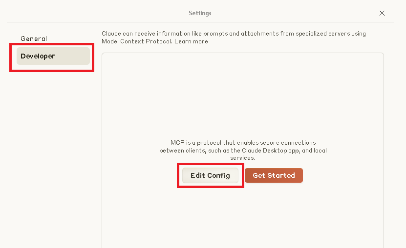Open General preferences from the left sidebar
The height and width of the screenshot is (248, 406).
coord(34,38)
